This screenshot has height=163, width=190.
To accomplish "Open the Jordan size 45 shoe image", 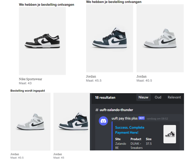I will [72, 122].
